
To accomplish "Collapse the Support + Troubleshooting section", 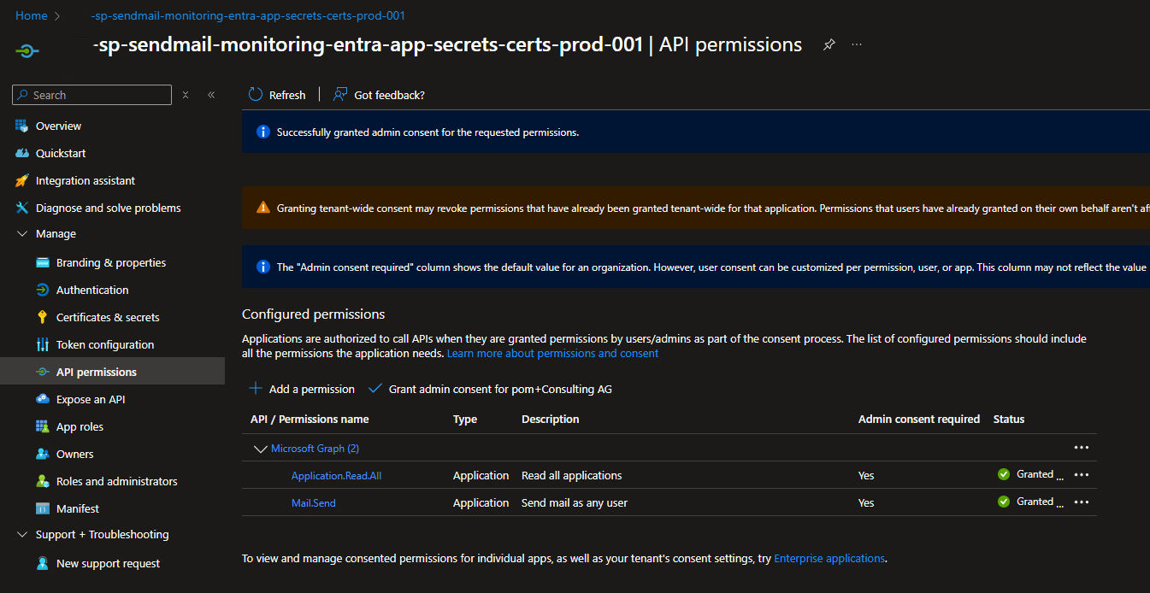I will pyautogui.click(x=22, y=535).
